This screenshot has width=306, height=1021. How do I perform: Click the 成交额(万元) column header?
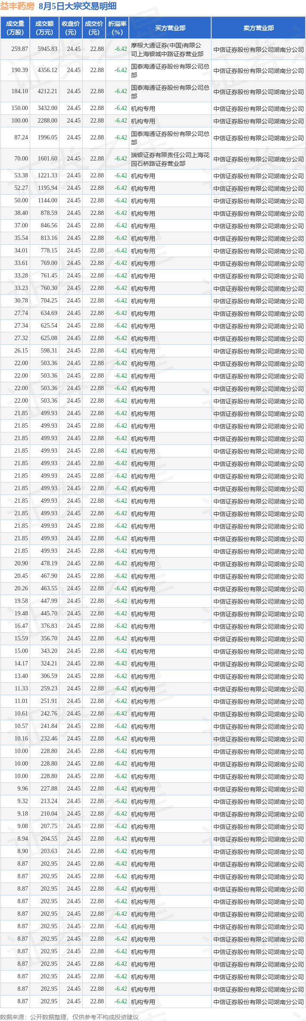(x=44, y=28)
